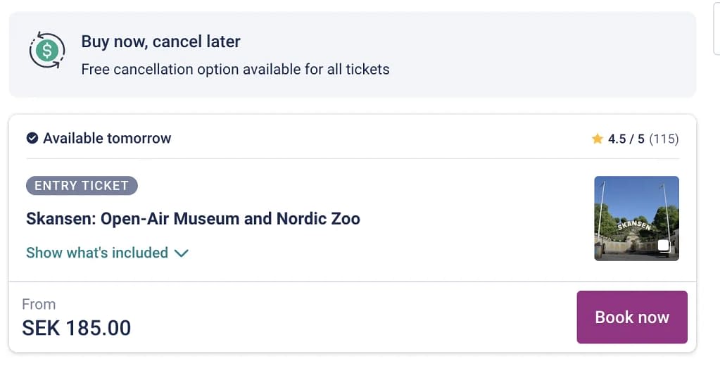Click the (115) review count

point(664,139)
